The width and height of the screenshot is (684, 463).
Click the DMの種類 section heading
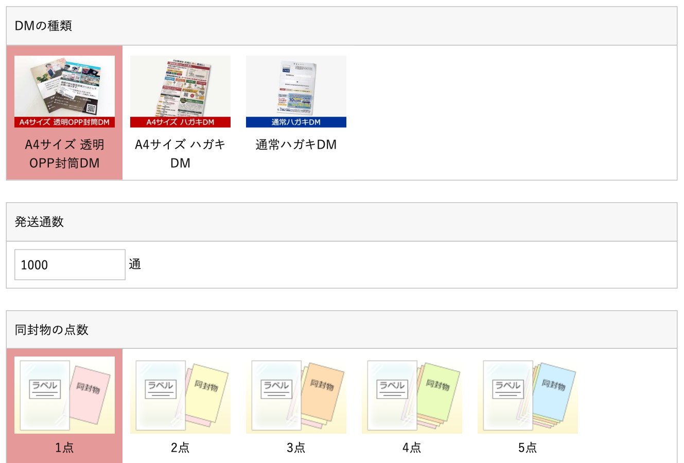(43, 26)
